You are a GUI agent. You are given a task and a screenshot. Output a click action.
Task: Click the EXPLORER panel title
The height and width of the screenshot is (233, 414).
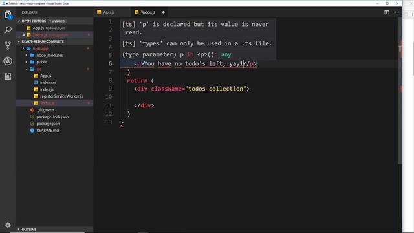coord(29,12)
